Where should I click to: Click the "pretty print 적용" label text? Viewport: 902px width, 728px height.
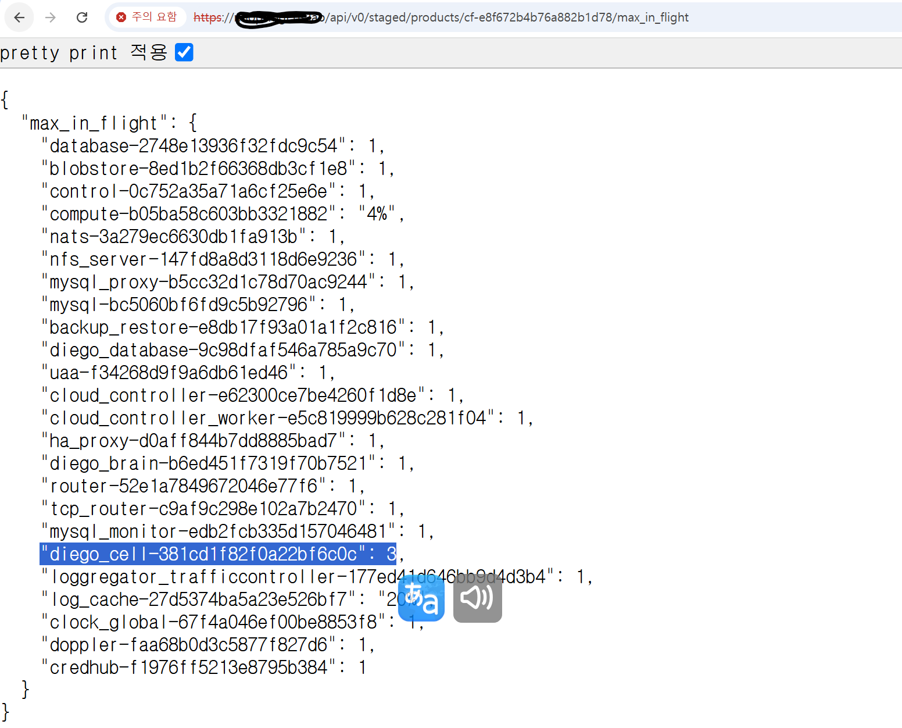pos(84,52)
